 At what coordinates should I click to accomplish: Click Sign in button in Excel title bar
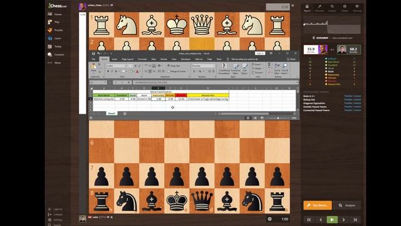point(260,53)
